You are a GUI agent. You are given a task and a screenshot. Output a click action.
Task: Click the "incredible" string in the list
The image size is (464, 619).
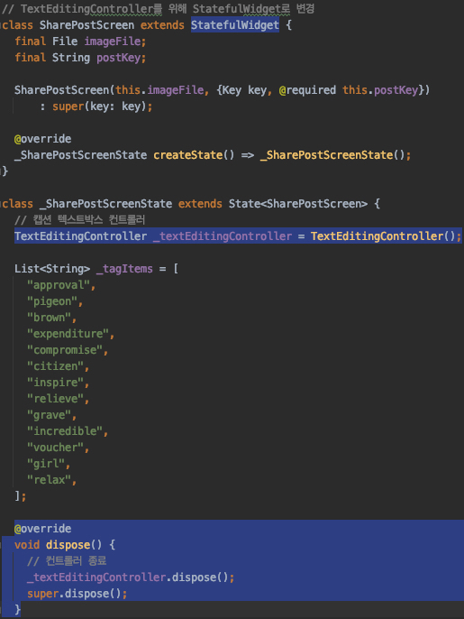[x=65, y=430]
